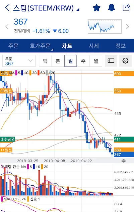
Task: Click the 485 axis price value
Action: [x=118, y=114]
